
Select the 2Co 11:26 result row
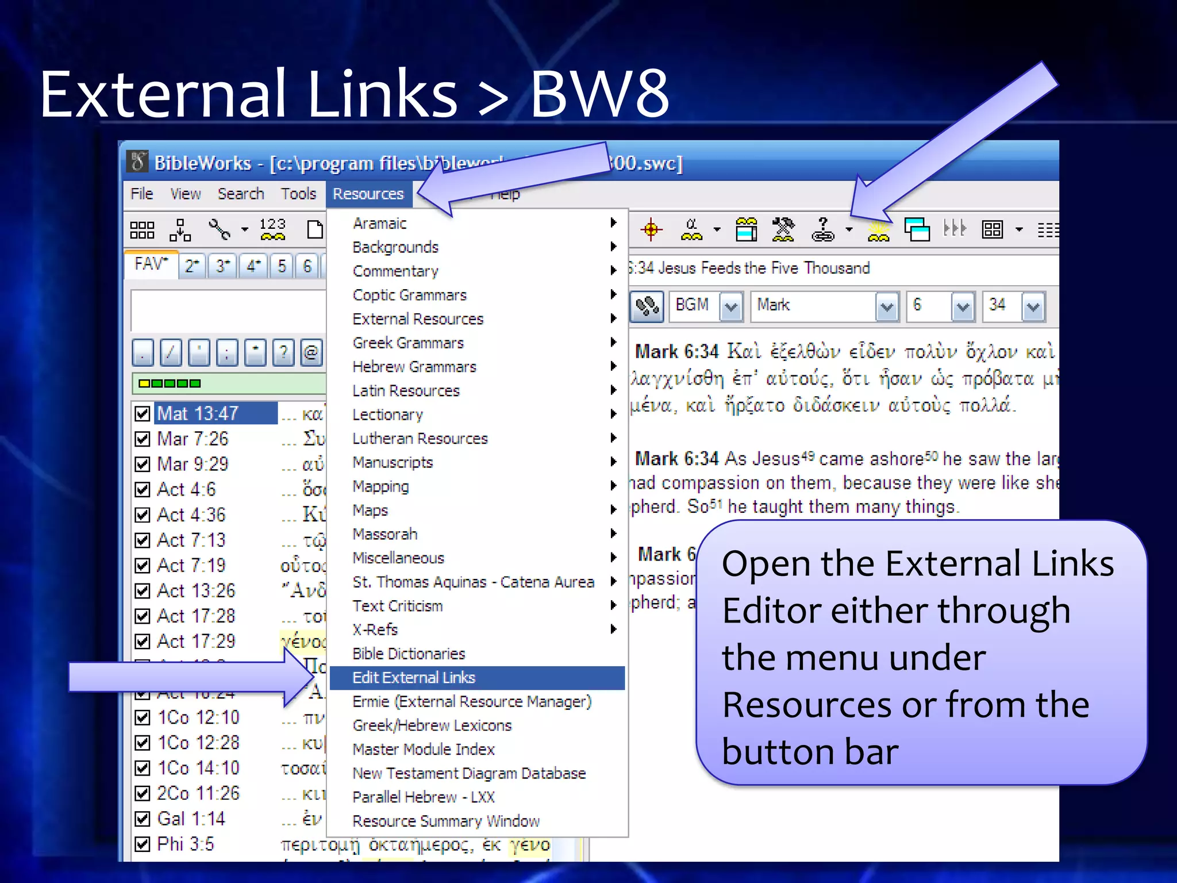pyautogui.click(x=198, y=793)
